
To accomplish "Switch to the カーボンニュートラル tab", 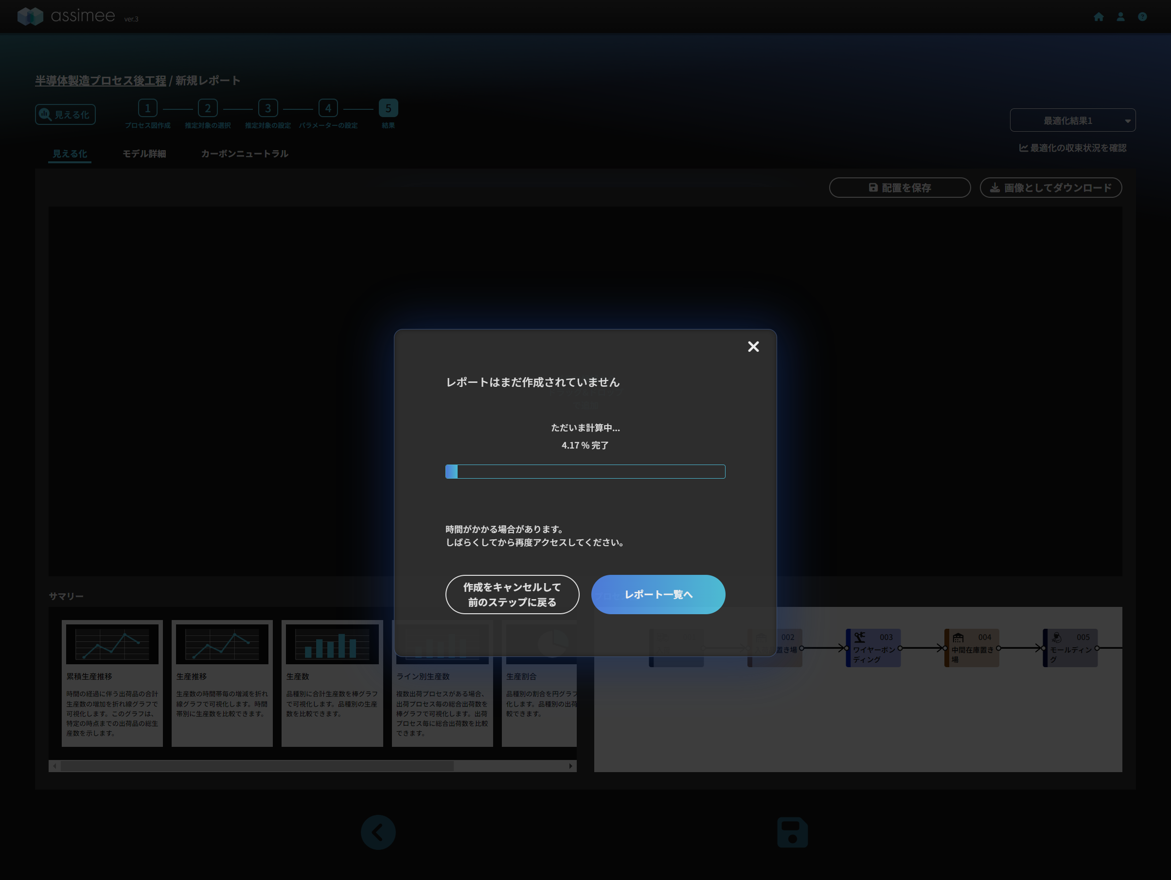I will (245, 154).
